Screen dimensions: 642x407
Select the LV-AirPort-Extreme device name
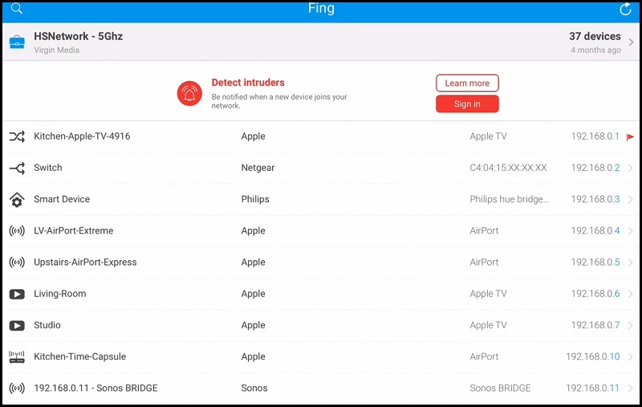(73, 231)
